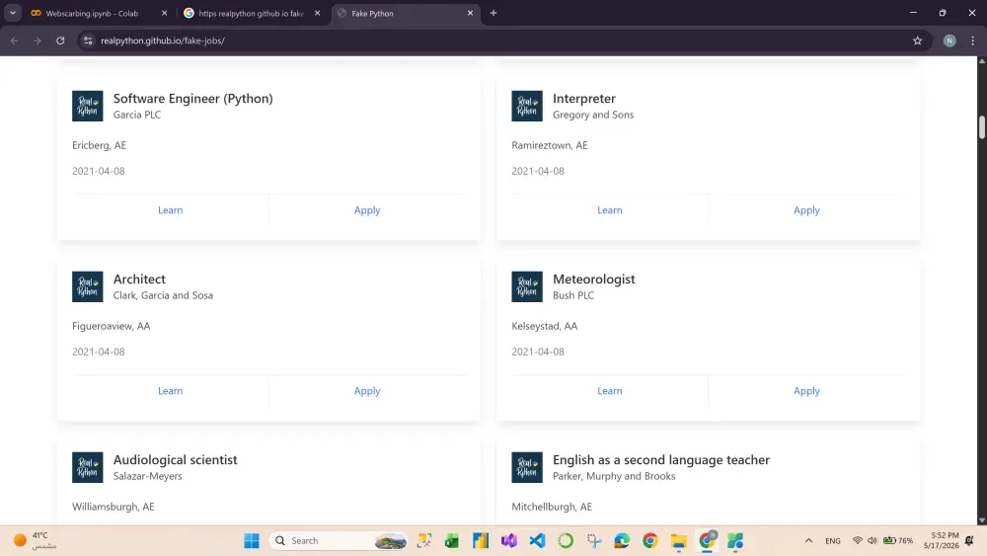
Task: Click Real Python logo on Software Engineer card
Action: [88, 106]
